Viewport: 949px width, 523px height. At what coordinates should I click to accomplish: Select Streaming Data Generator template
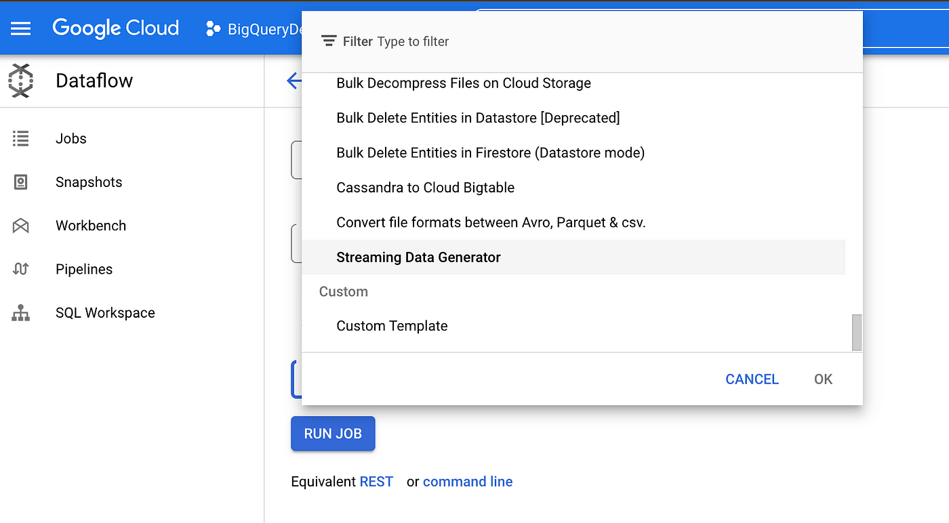pos(573,257)
